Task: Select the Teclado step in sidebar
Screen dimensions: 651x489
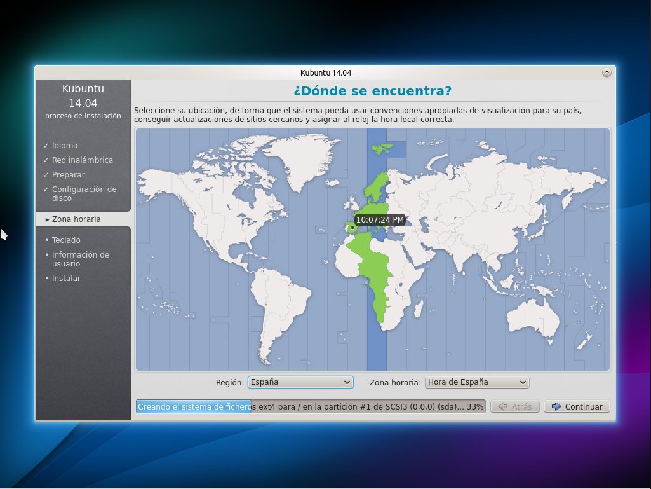Action: [x=66, y=240]
